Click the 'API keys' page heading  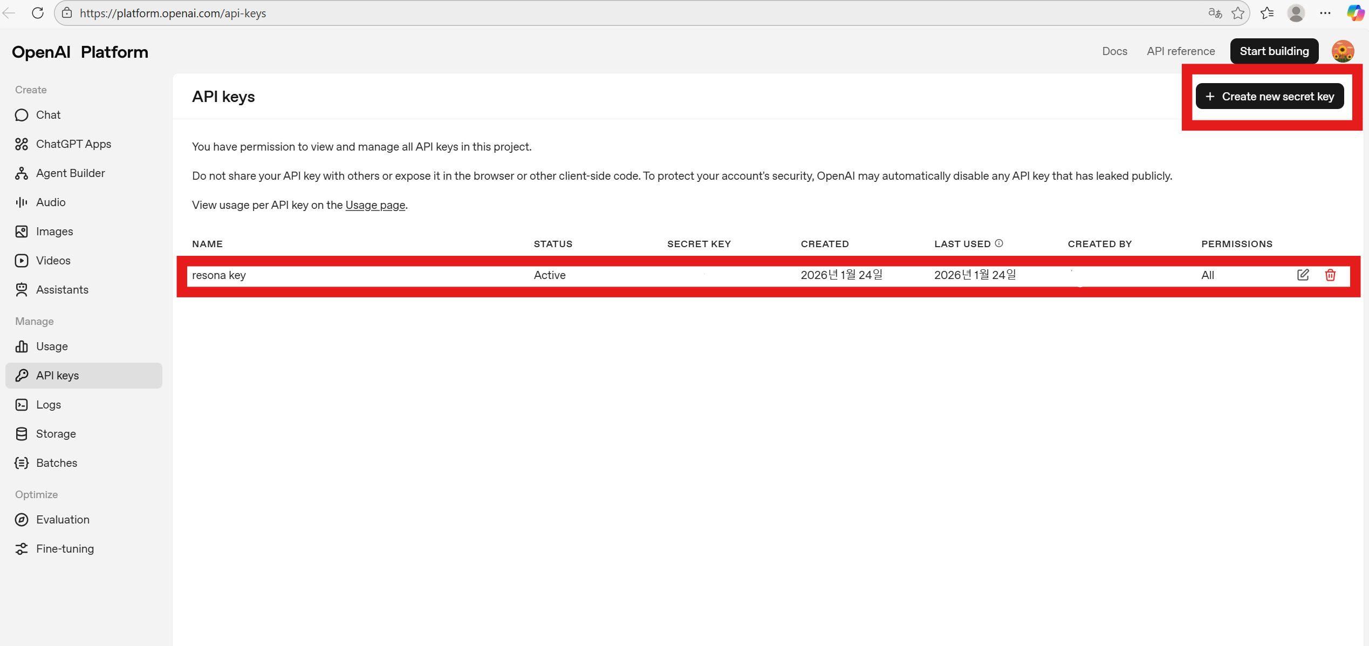[223, 97]
